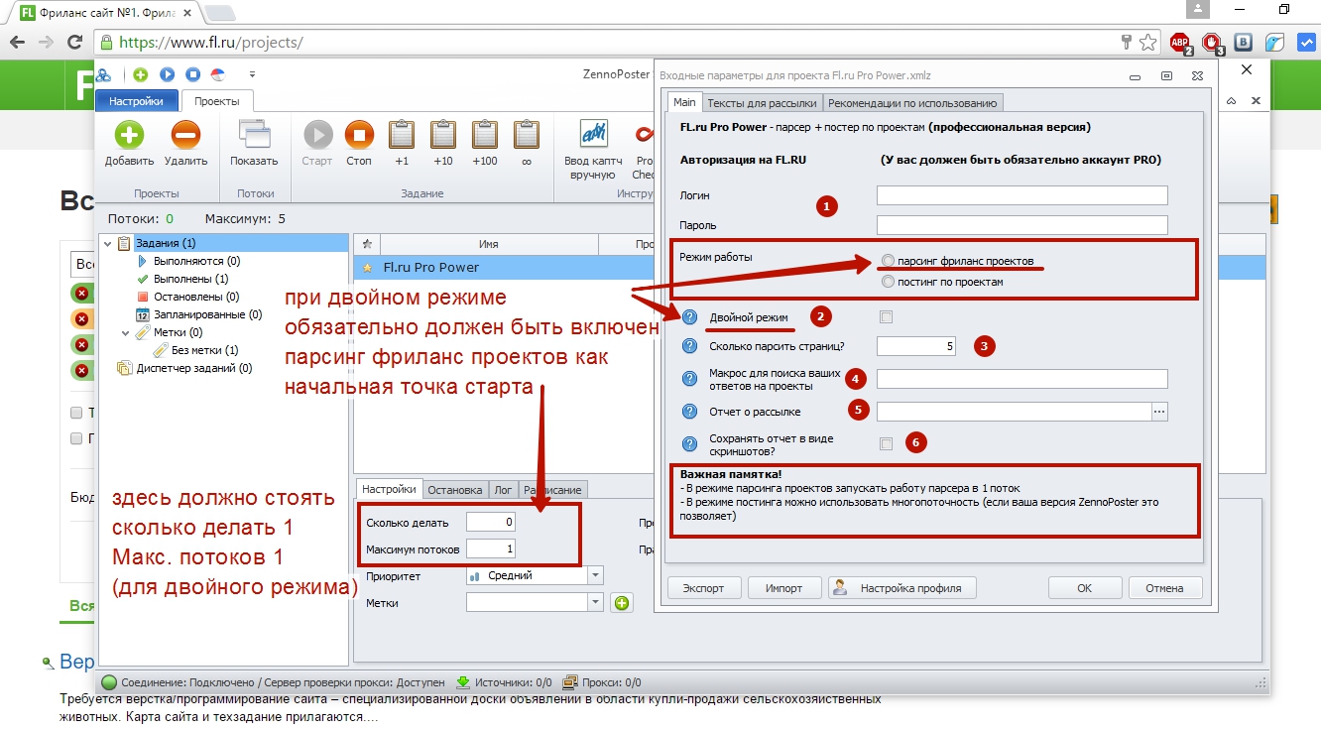Click the Сколько парсить страниц field
This screenshot has height=731, width=1321.
point(916,346)
